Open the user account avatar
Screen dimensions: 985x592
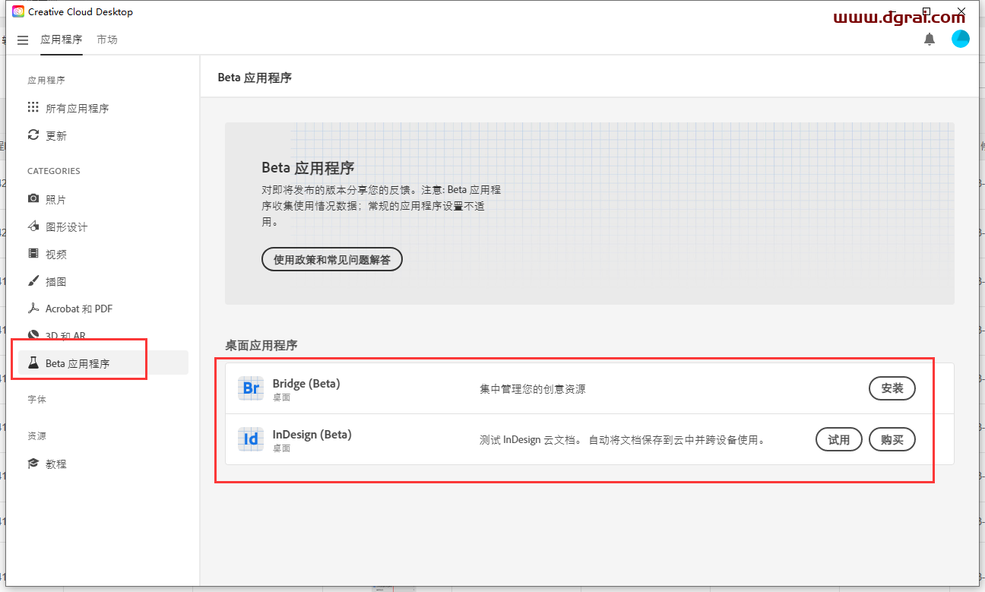click(961, 39)
